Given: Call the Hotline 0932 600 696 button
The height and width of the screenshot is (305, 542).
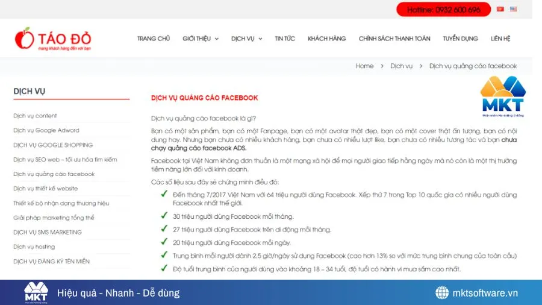Looking at the screenshot, I should 443,9.
